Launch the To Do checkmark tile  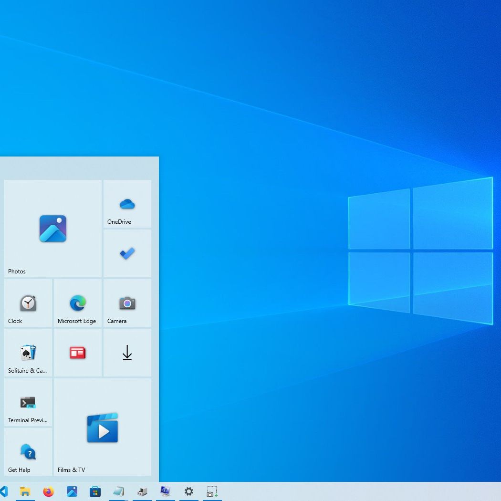pyautogui.click(x=127, y=253)
